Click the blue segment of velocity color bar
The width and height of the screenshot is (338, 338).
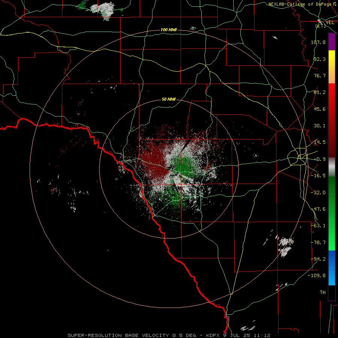[x=332, y=268]
